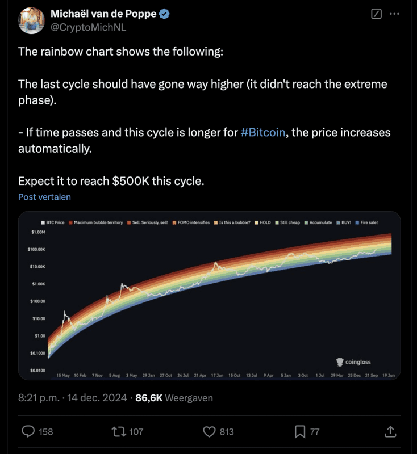Open the Grok explain post icon
417x454 pixels.
pos(376,14)
